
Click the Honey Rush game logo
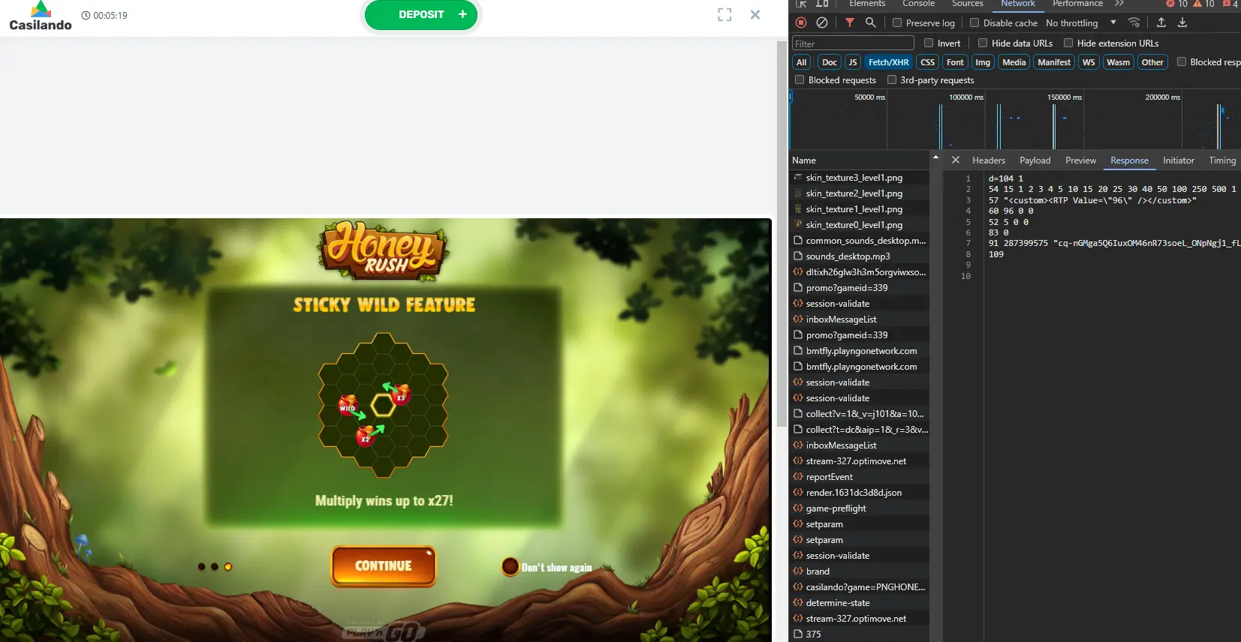(384, 251)
